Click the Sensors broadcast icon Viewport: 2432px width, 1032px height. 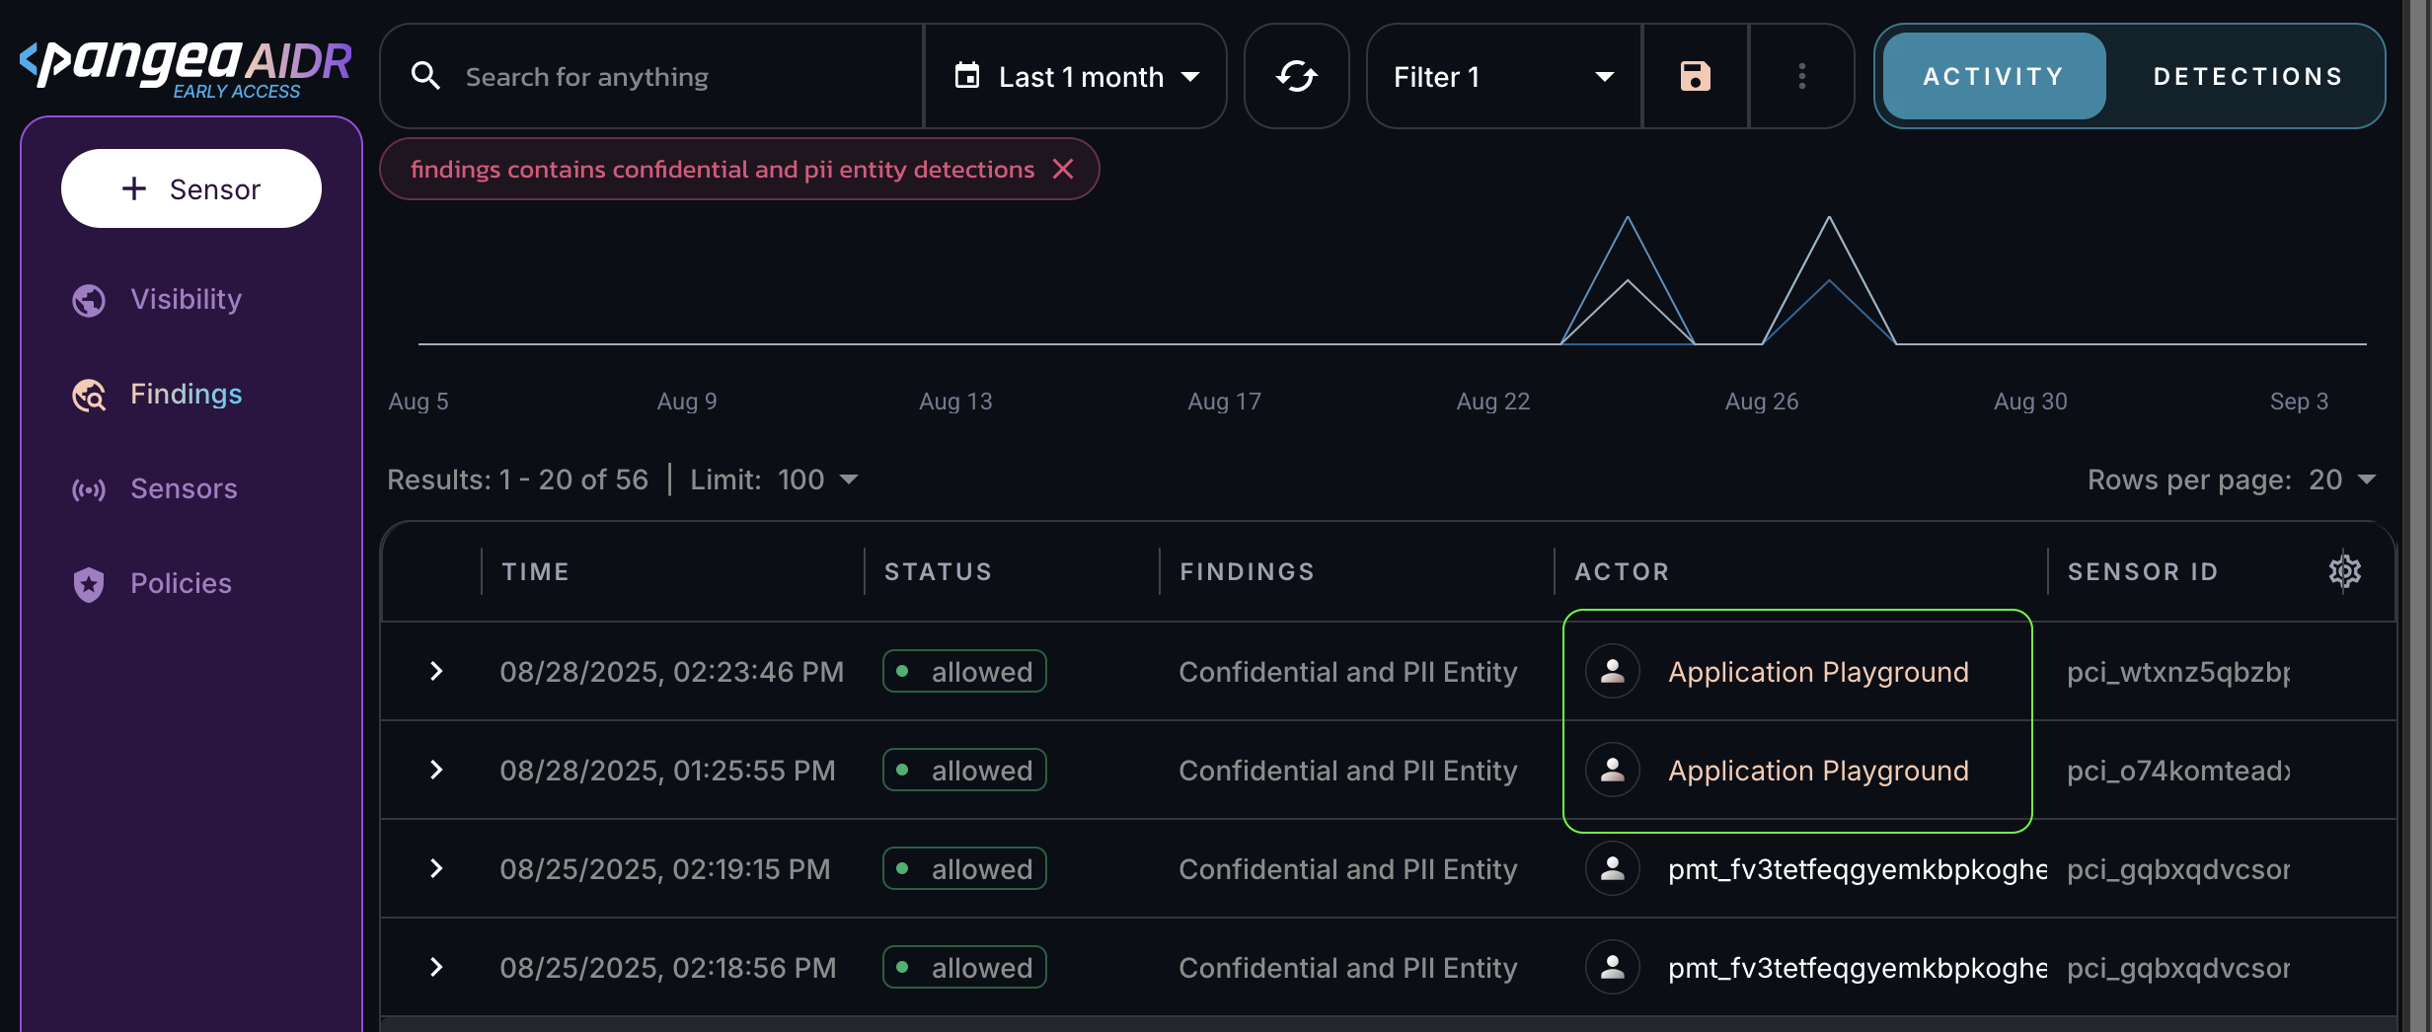click(89, 489)
